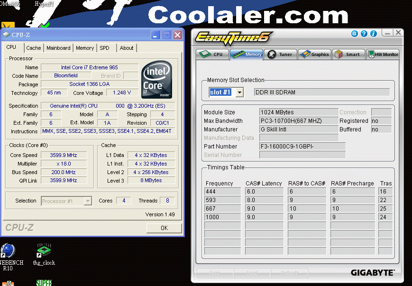The image size is (412, 286).
Task: Open the HW Monitor tab
Action: [x=383, y=55]
